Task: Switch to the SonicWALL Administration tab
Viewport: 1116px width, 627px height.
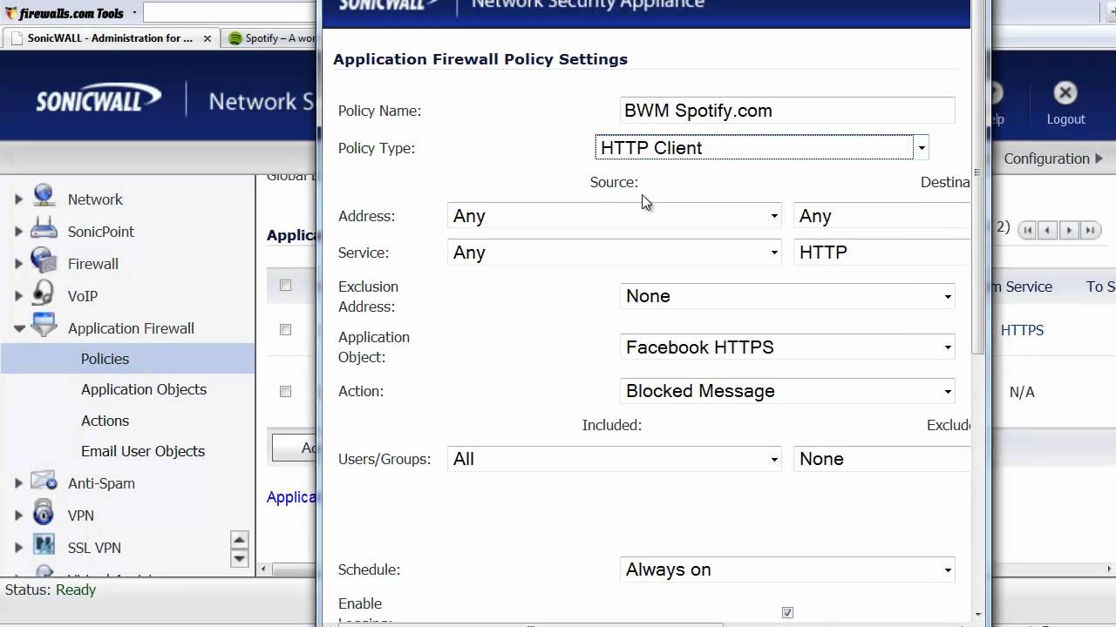Action: [x=111, y=38]
